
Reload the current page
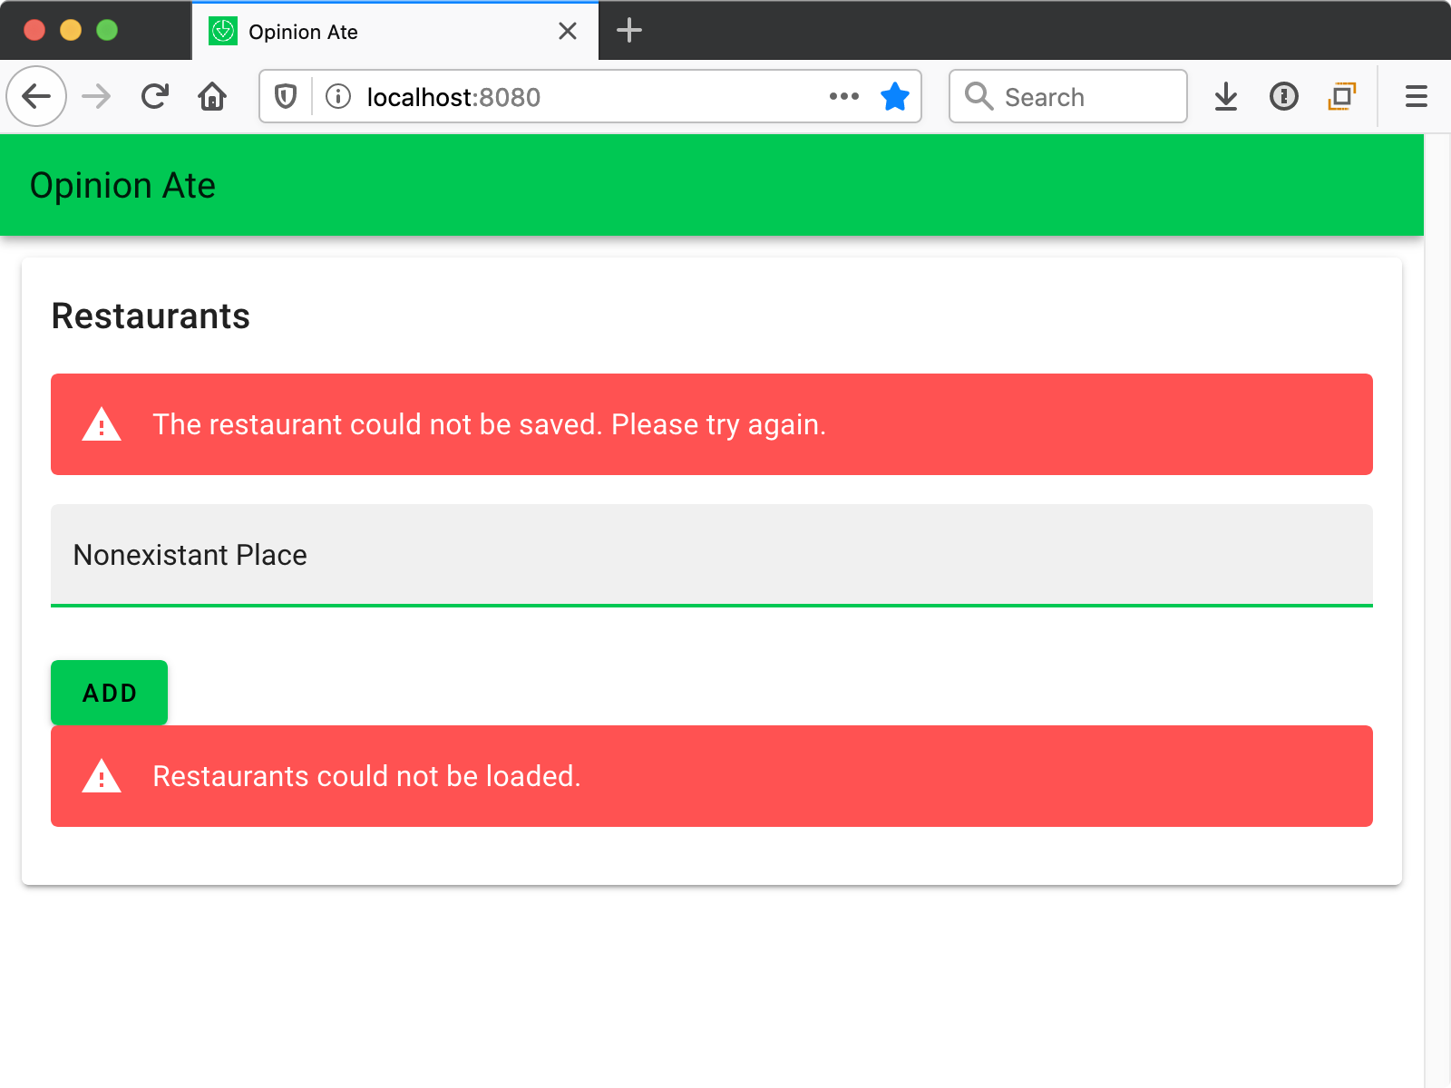pyautogui.click(x=155, y=96)
